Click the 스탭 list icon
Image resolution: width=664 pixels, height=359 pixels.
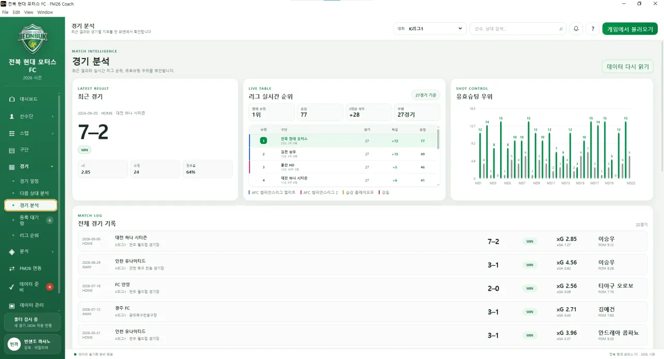[x=12, y=133]
